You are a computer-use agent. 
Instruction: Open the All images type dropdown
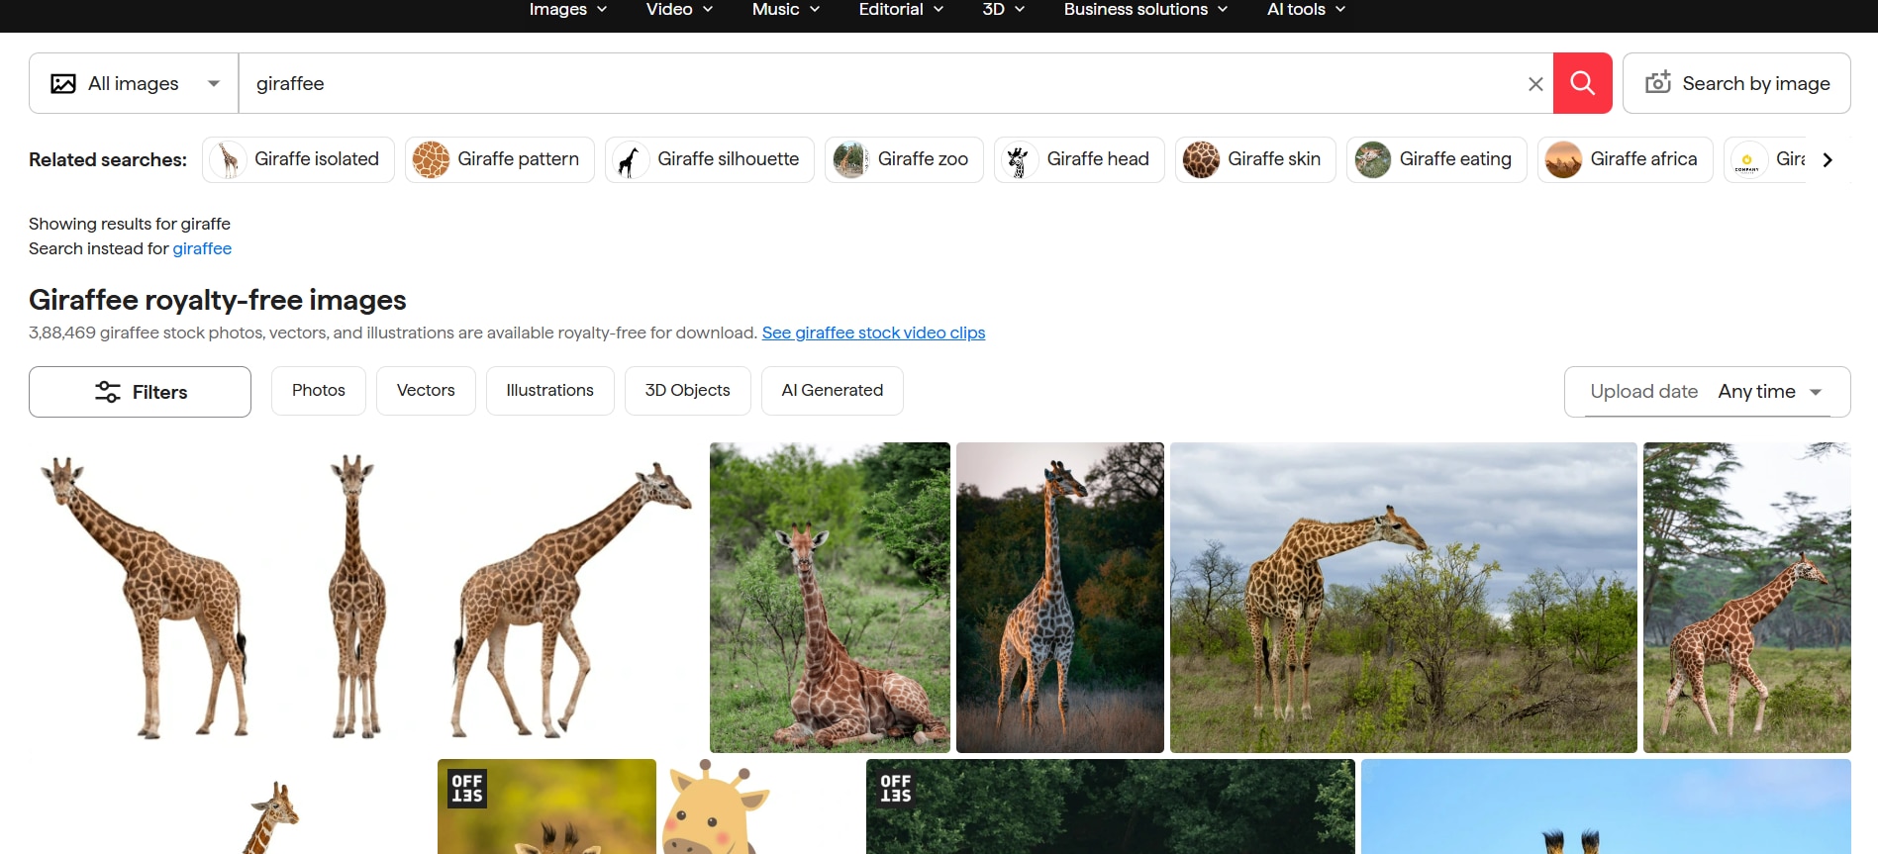click(134, 84)
